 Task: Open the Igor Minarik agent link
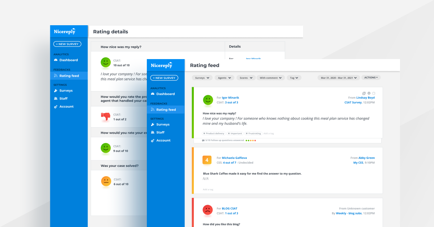230,98
